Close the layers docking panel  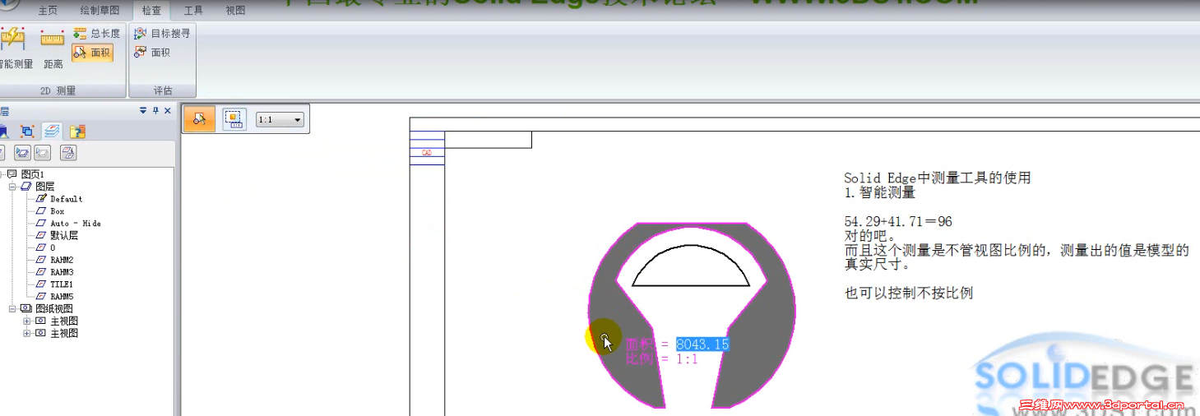click(x=168, y=111)
